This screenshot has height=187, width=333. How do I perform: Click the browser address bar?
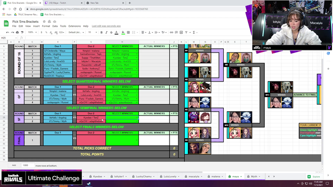[x=136, y=9]
